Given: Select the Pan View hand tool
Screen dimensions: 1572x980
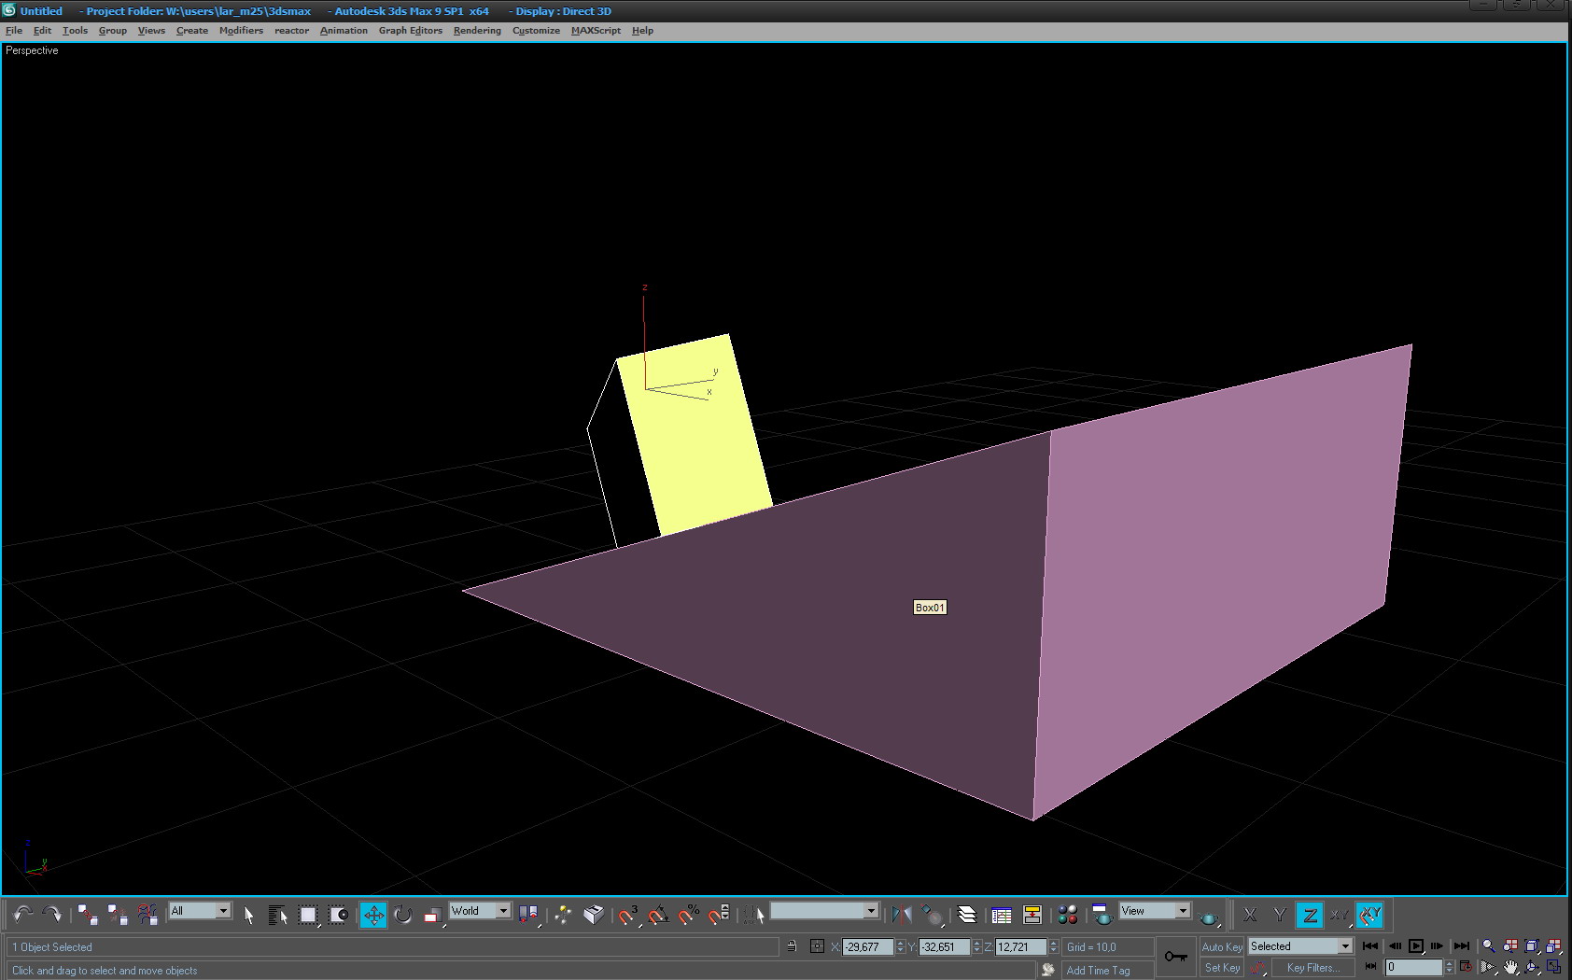Looking at the screenshot, I should [x=1510, y=968].
